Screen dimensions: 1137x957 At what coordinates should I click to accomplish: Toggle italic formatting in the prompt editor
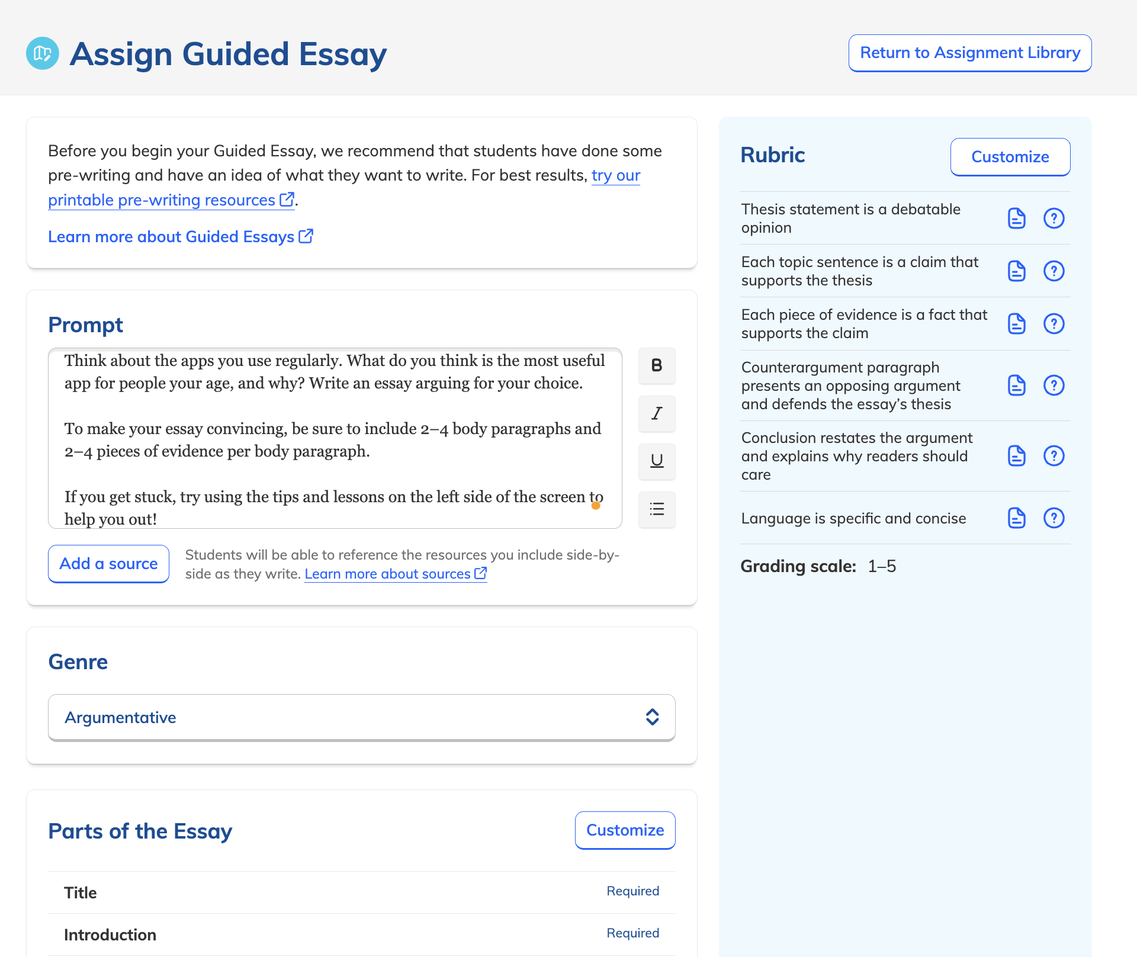tap(656, 414)
